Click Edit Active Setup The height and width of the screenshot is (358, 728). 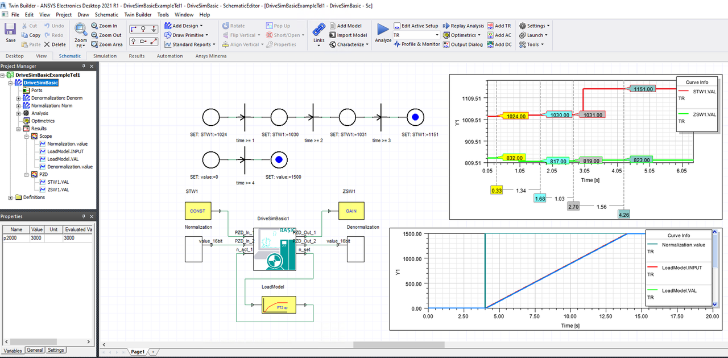pyautogui.click(x=416, y=26)
